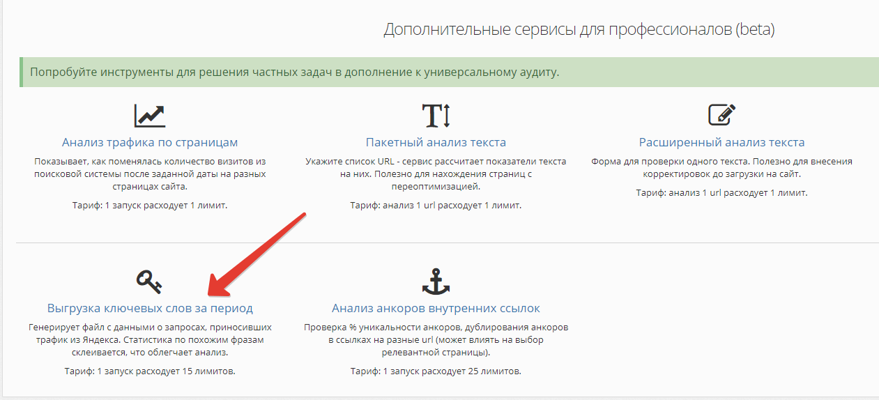Click the "Дополнительные сервисы для профессионалов (beta)" heading
879x400 pixels.
pos(579,30)
